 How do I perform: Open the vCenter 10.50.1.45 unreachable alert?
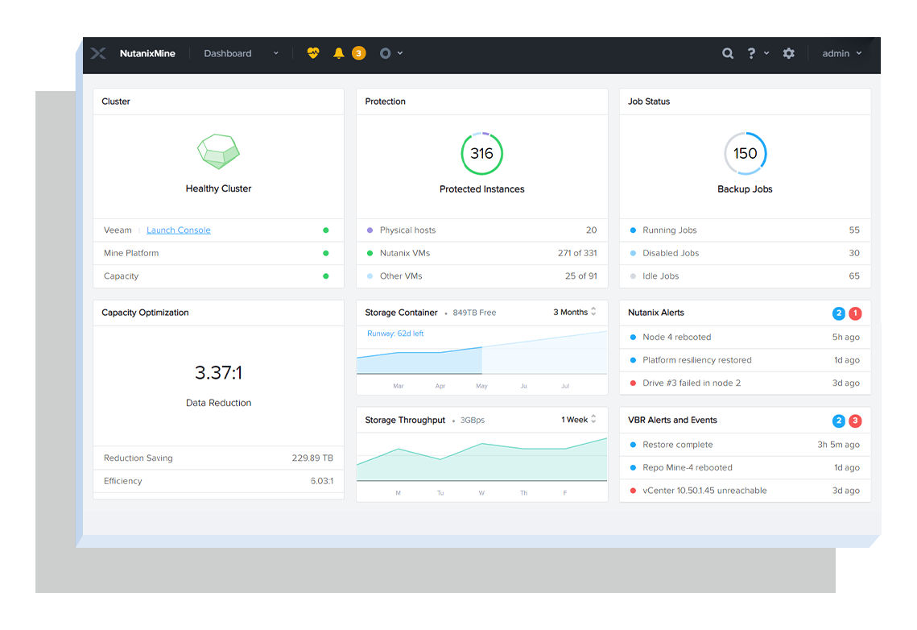(x=704, y=490)
